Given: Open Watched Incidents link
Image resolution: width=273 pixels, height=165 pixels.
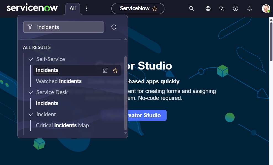Looking at the screenshot, I should click(x=59, y=81).
